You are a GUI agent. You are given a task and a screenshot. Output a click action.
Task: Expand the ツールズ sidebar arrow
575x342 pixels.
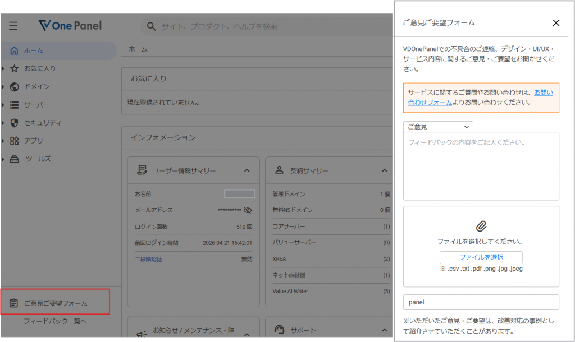[x=3, y=159]
